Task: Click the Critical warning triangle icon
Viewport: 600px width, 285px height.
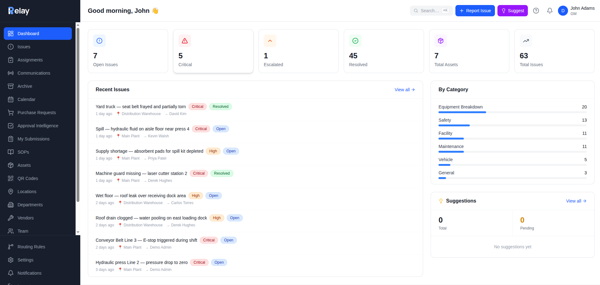Action: (x=185, y=41)
